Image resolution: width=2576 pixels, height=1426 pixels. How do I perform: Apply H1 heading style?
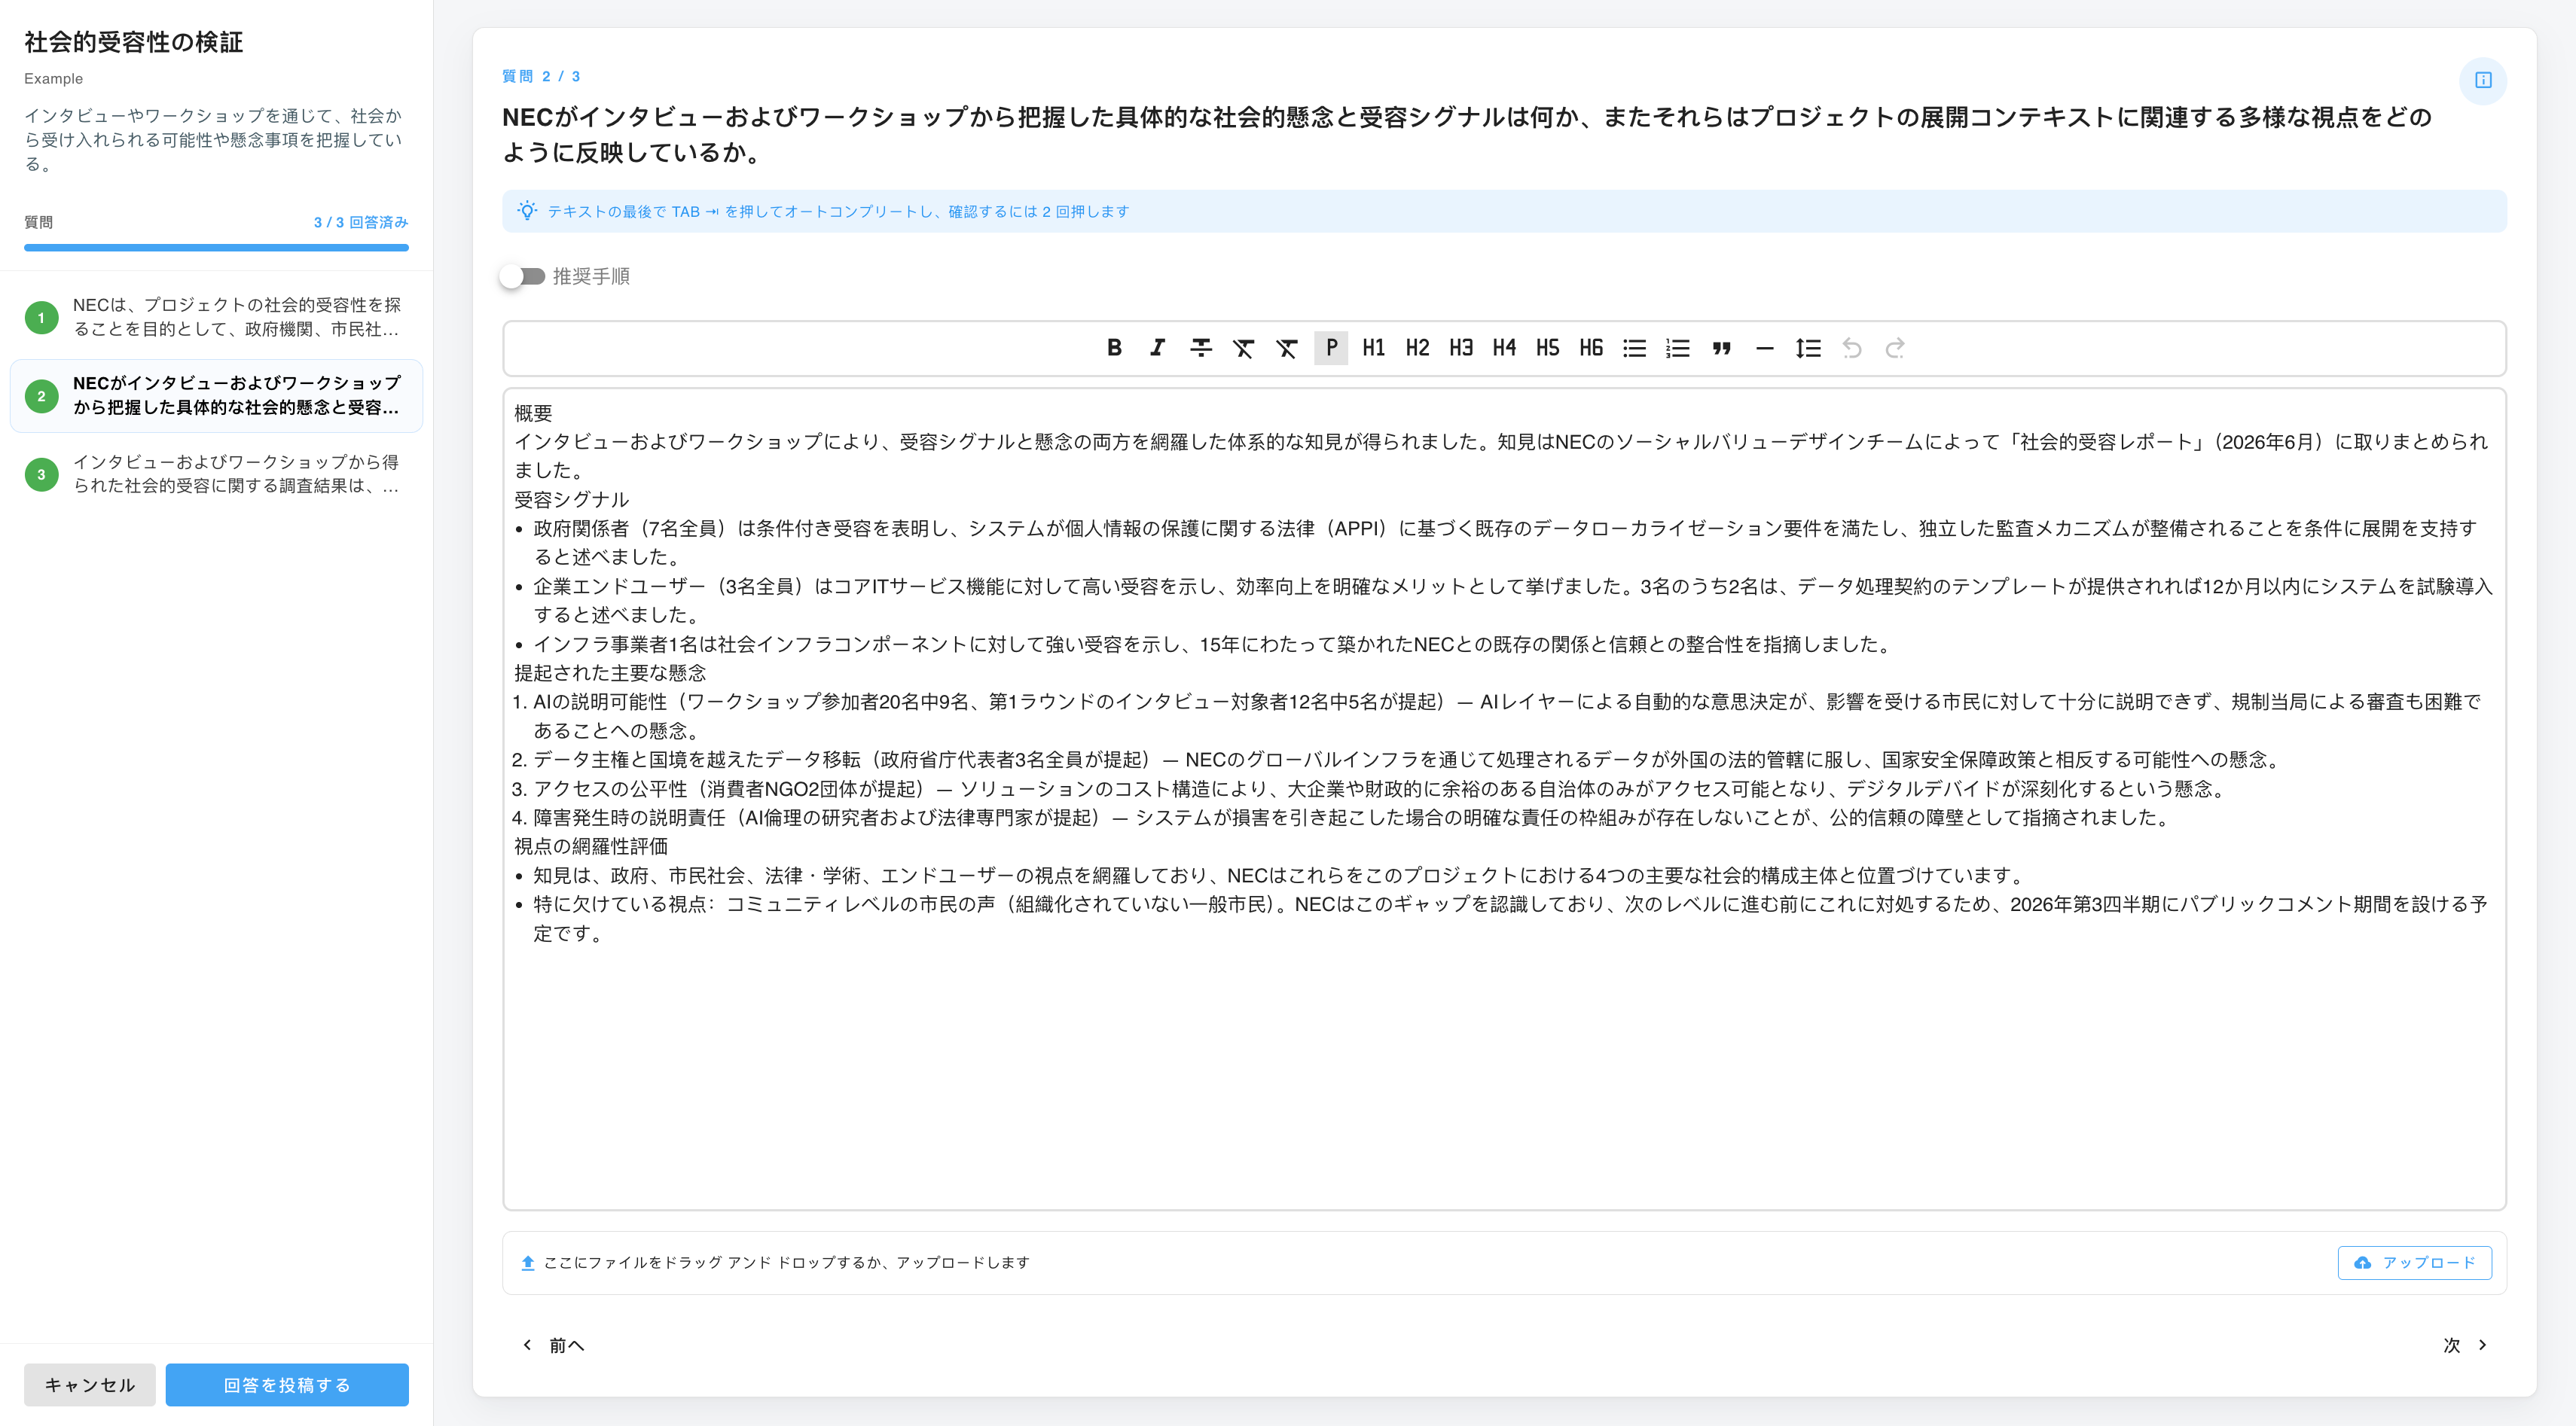pyautogui.click(x=1374, y=348)
